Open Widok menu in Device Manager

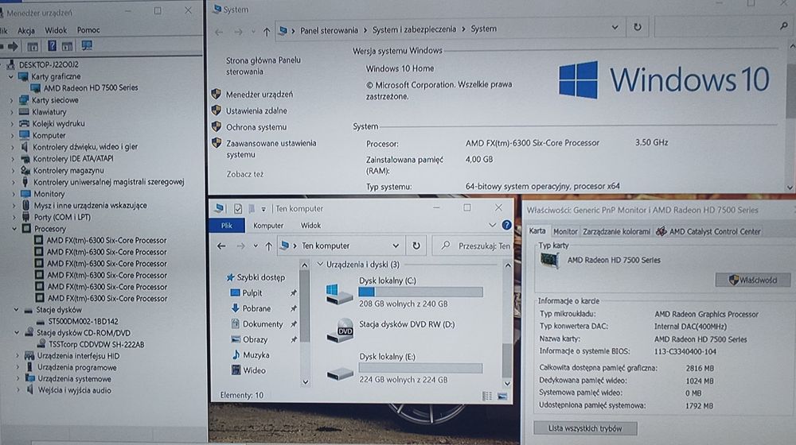pyautogui.click(x=56, y=30)
